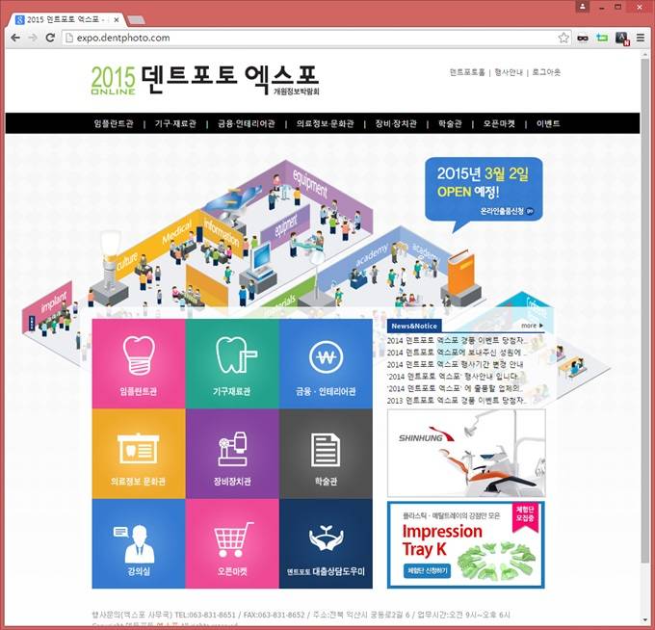Open the blue 금융·인테리어관 won-sign tile

[326, 363]
